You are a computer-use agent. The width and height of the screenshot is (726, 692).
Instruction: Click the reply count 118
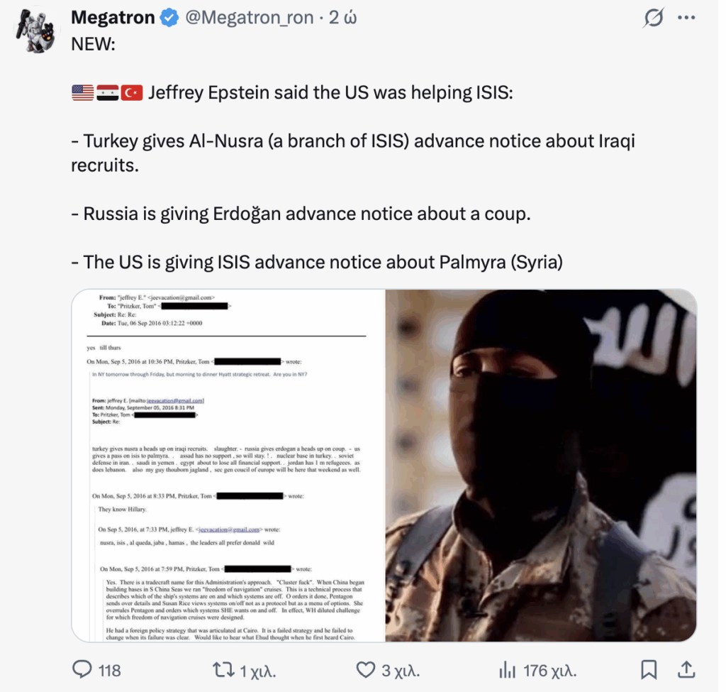point(110,671)
